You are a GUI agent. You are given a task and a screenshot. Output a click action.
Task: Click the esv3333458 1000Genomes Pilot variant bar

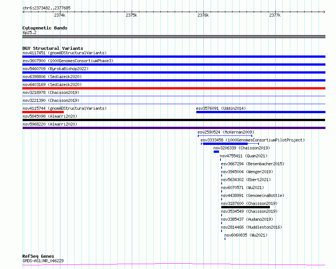coord(230,144)
